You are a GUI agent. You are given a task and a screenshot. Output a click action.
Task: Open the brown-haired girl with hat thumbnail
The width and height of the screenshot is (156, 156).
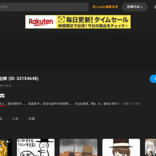tap(121, 147)
